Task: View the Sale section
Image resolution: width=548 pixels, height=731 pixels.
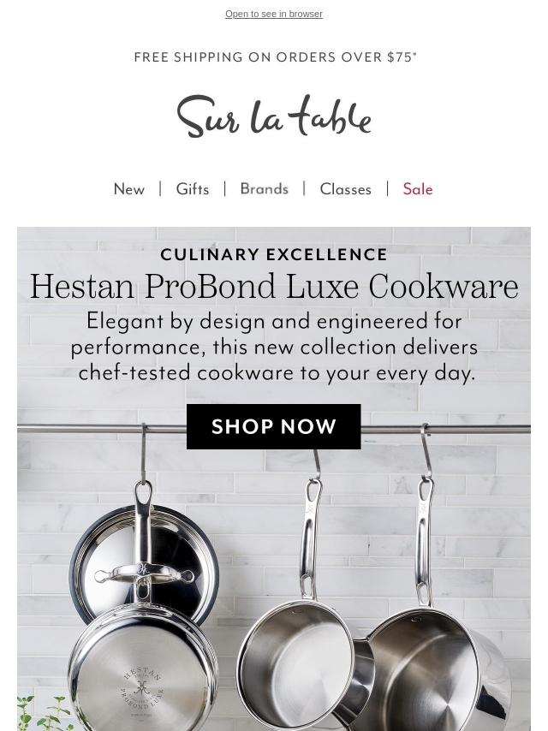Action: point(418,189)
